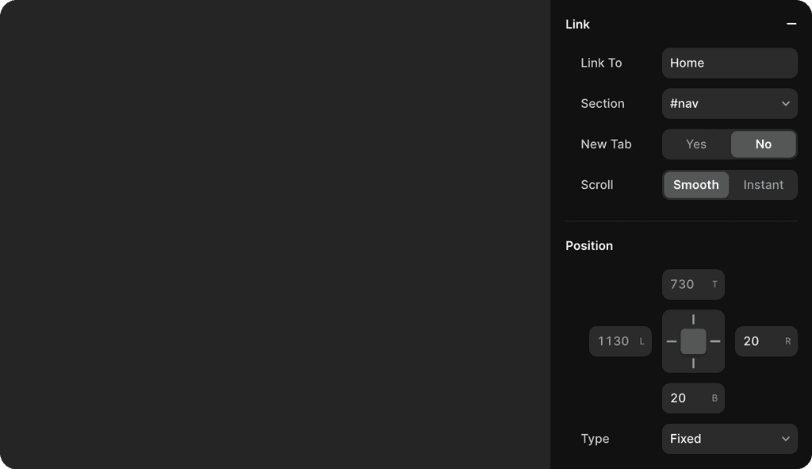Viewport: 812px width, 469px height.
Task: Select No for New Tab
Action: (763, 144)
